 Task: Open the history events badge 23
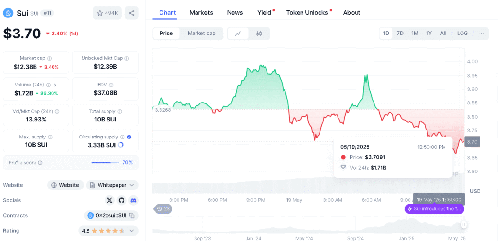163,209
